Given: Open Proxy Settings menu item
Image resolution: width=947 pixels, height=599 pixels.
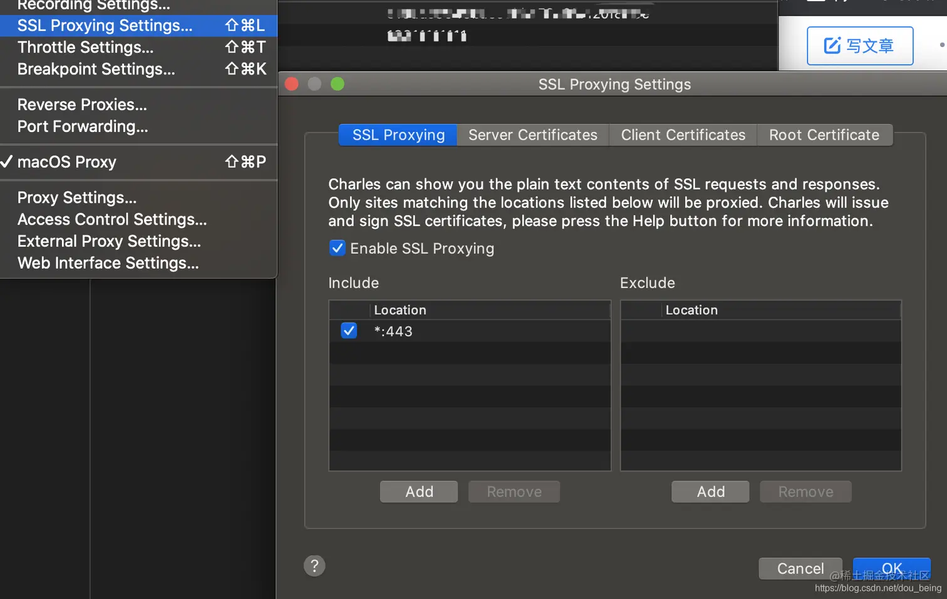Looking at the screenshot, I should (x=138, y=198).
